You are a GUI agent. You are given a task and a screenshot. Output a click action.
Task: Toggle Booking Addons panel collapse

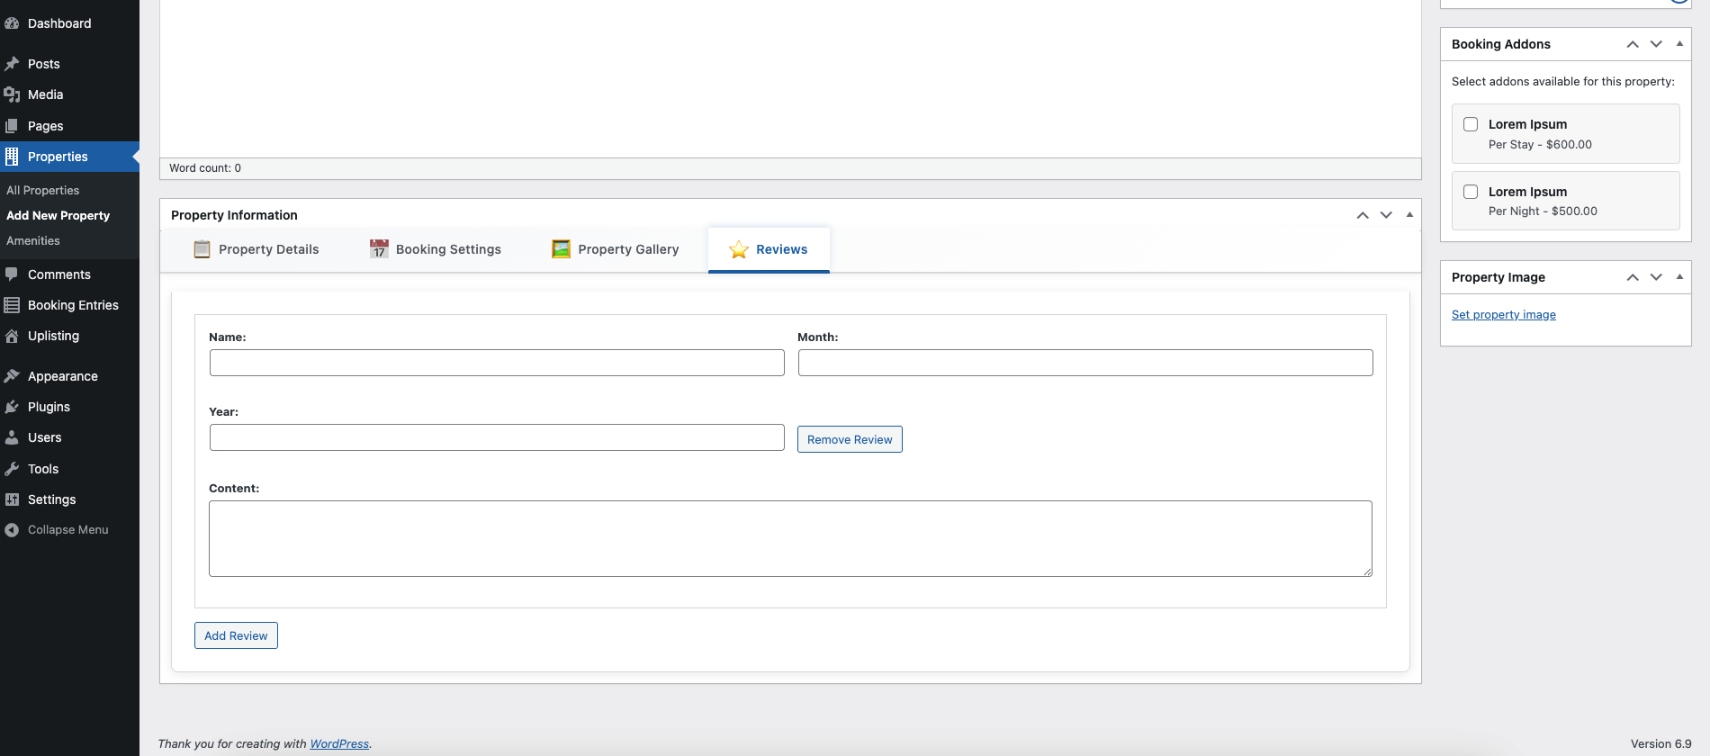[x=1679, y=44]
